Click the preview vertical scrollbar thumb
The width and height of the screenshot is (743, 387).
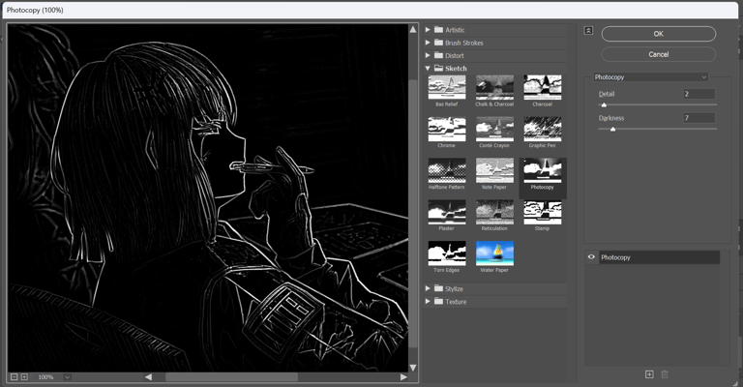click(413, 213)
